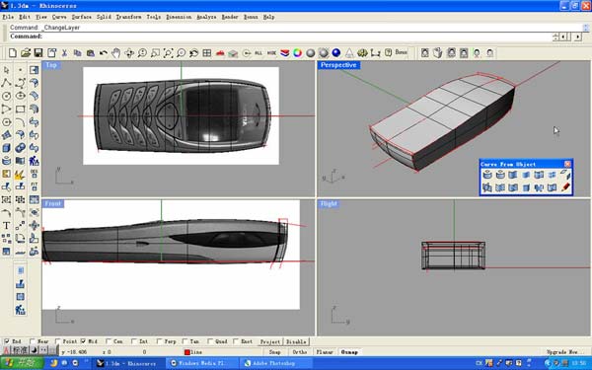Click the Open folder icon
The height and width of the screenshot is (370, 592).
[26, 53]
